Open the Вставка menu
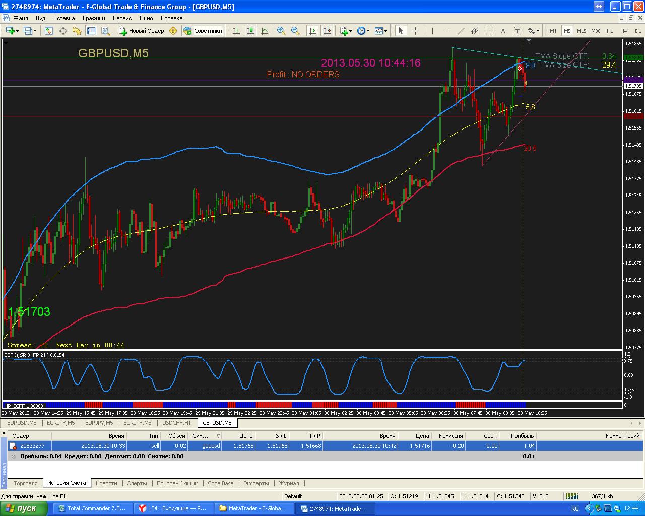 pos(64,18)
